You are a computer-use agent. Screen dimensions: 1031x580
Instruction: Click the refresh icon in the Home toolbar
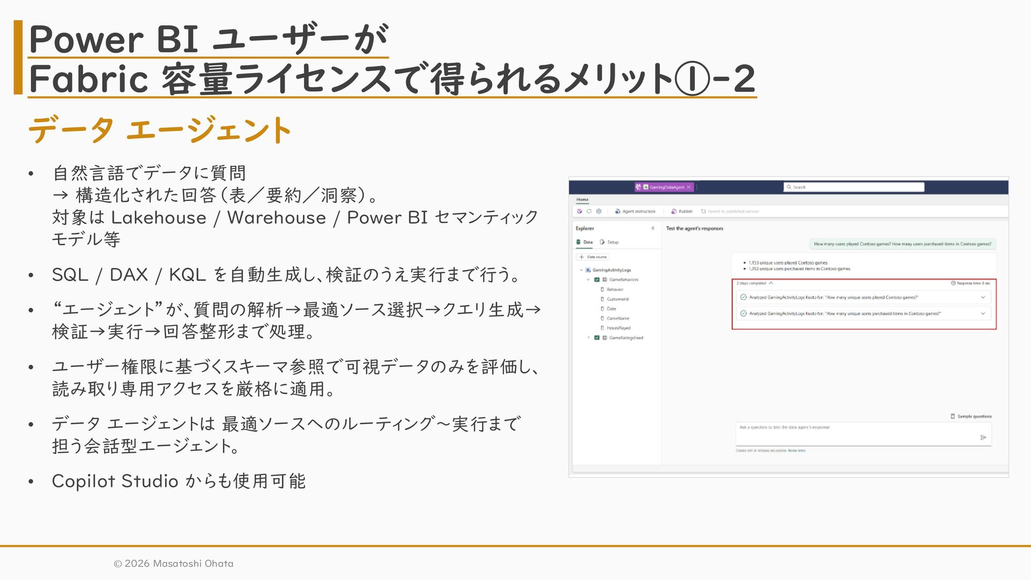click(x=589, y=211)
